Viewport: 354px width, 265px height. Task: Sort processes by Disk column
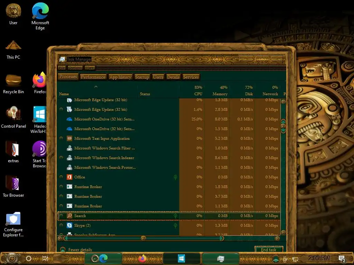242,91
